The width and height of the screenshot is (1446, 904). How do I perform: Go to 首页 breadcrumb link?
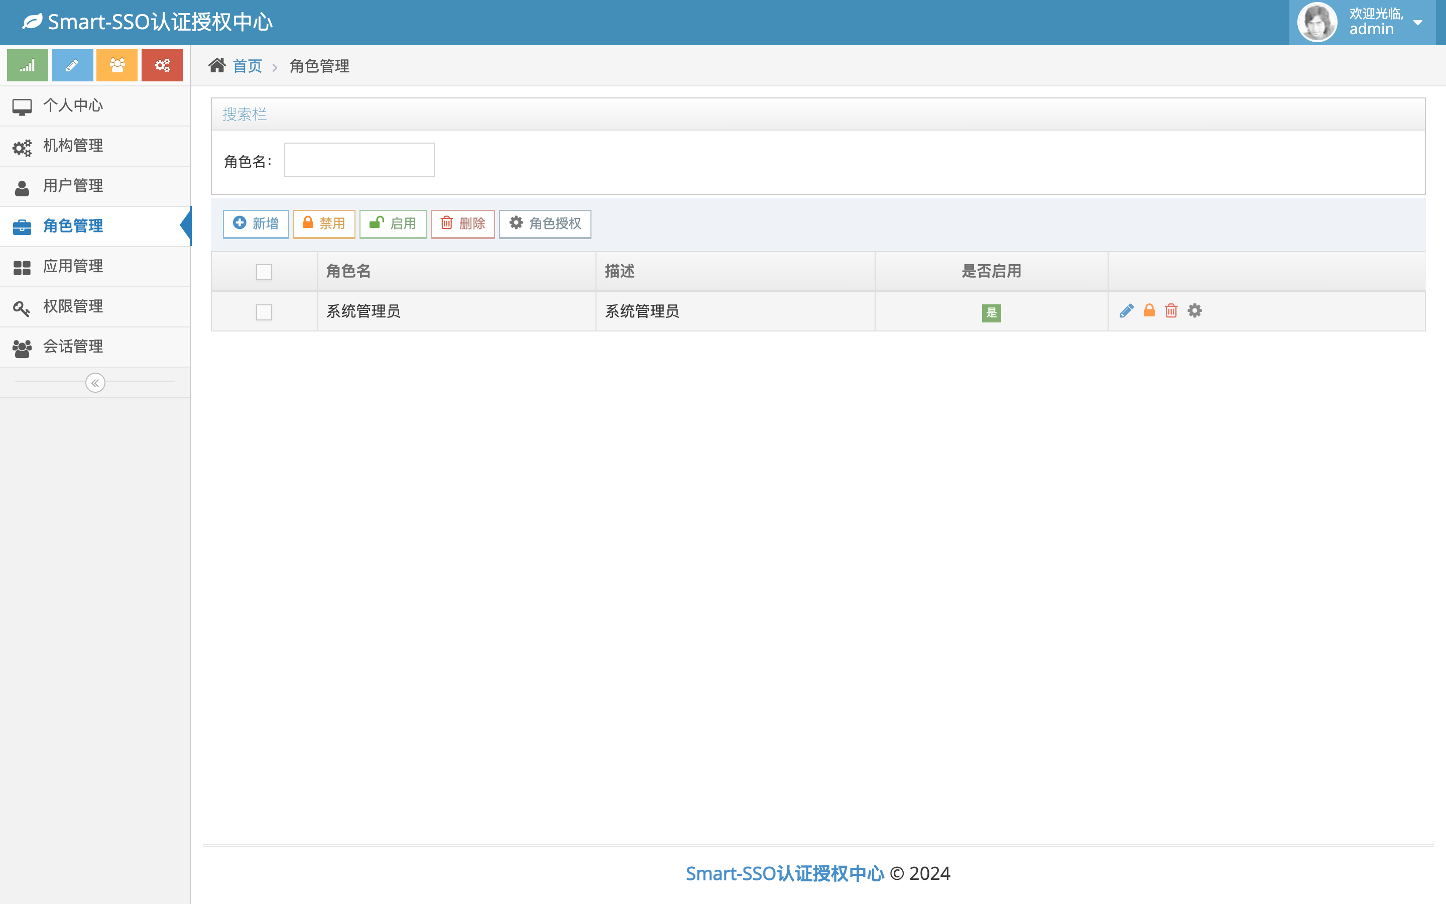point(248,66)
